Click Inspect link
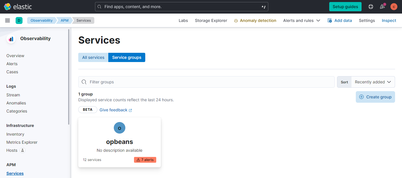Image resolution: width=402 pixels, height=178 pixels. coord(389,20)
